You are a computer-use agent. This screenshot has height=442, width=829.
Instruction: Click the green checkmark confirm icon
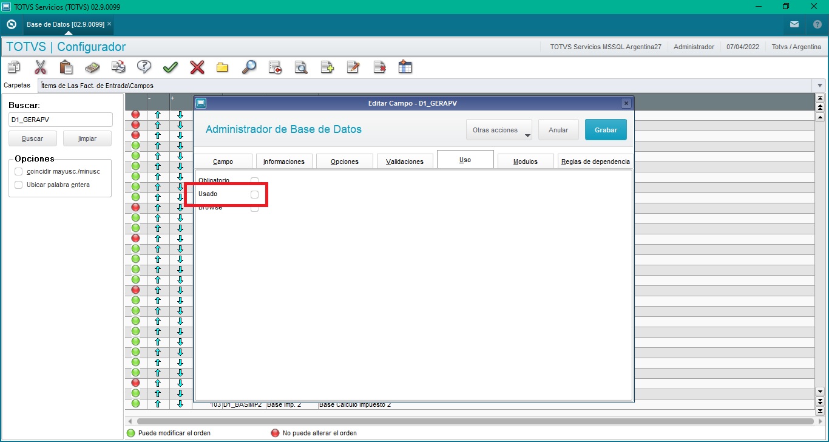click(171, 67)
